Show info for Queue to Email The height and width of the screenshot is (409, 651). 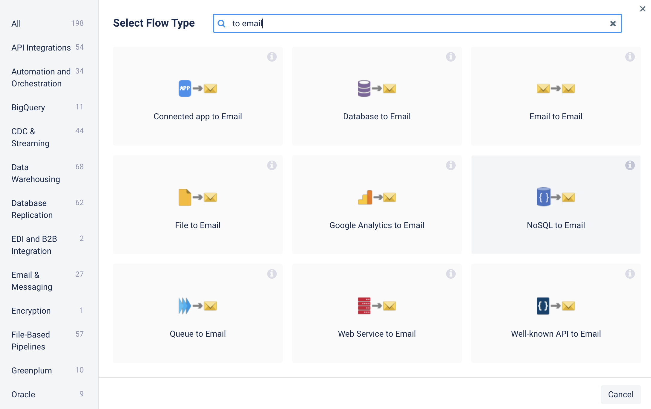point(272,274)
